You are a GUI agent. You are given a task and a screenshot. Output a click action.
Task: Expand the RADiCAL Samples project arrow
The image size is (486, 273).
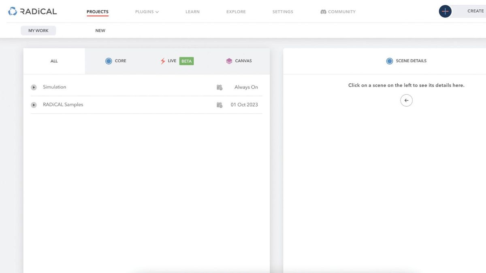(34, 105)
